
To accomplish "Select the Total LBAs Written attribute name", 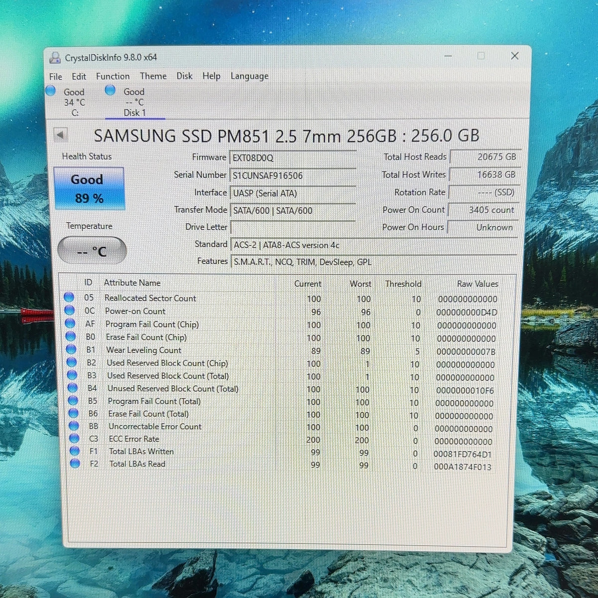I will pyautogui.click(x=142, y=451).
